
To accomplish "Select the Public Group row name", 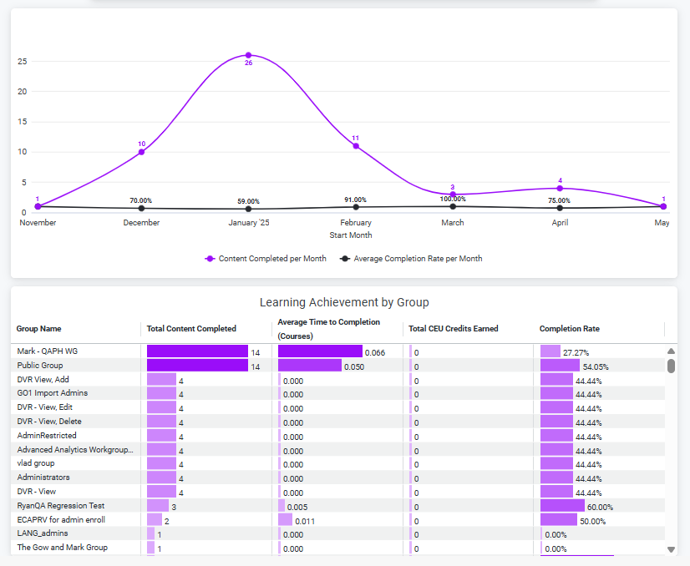I will click(40, 366).
